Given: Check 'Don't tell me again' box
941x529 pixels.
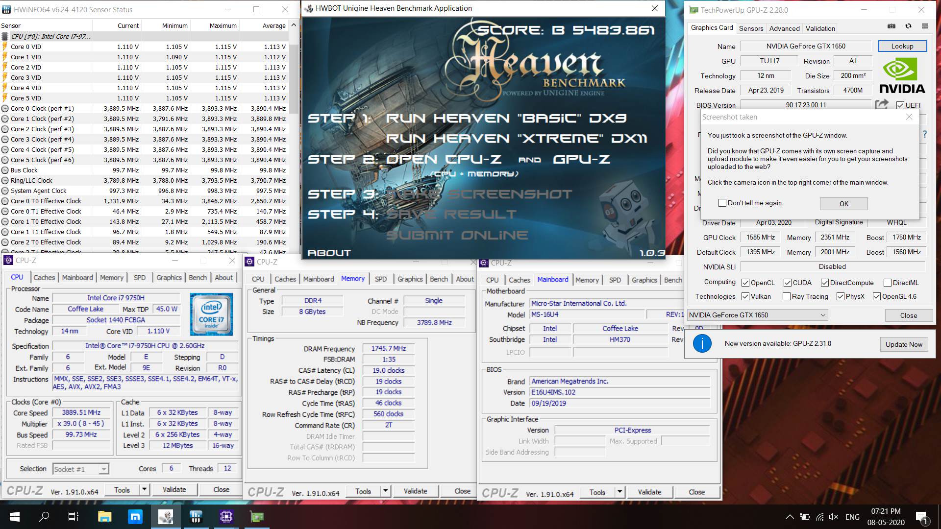Looking at the screenshot, I should pyautogui.click(x=722, y=203).
